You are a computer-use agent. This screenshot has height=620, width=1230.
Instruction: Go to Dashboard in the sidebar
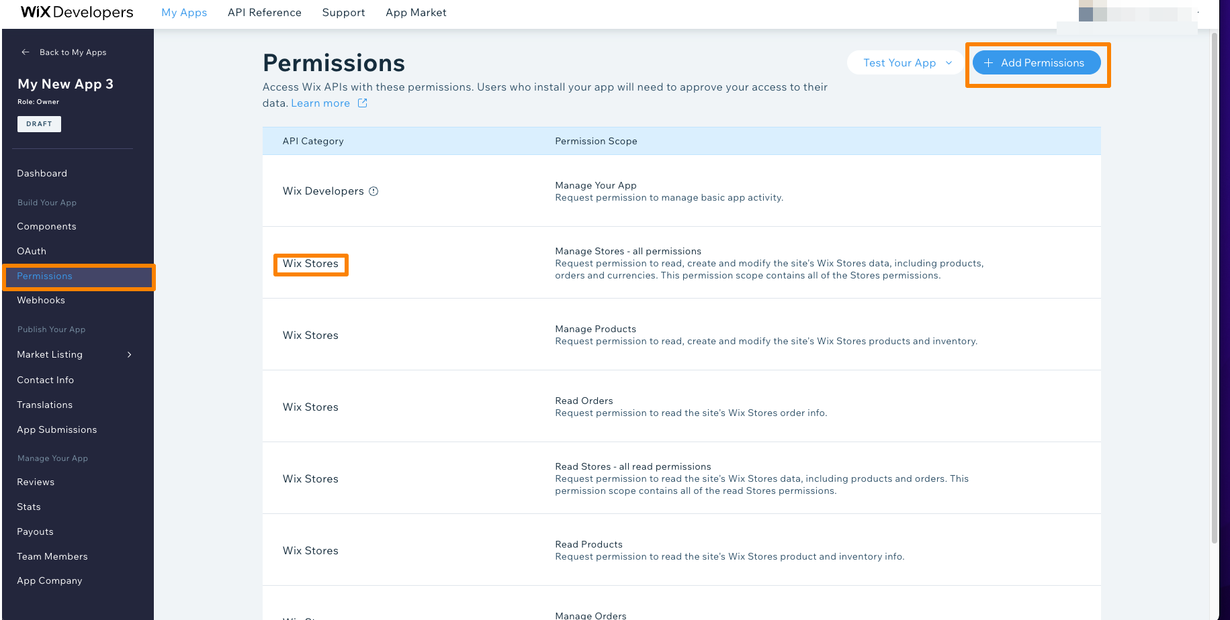[42, 173]
